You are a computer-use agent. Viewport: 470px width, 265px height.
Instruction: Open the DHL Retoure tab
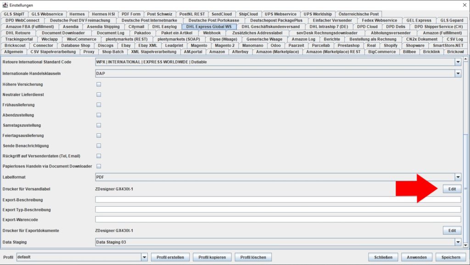pos(18,33)
